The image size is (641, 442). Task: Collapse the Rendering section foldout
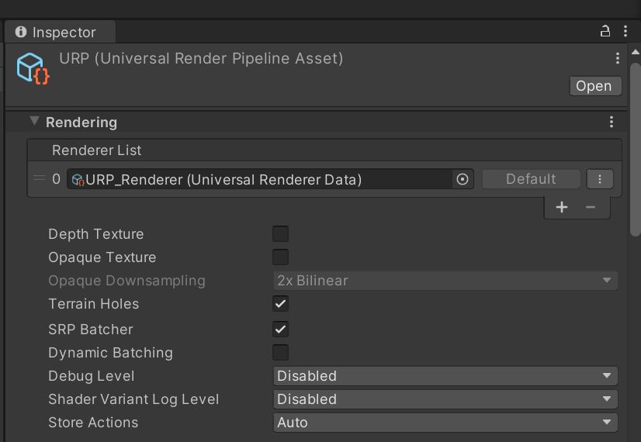point(35,121)
